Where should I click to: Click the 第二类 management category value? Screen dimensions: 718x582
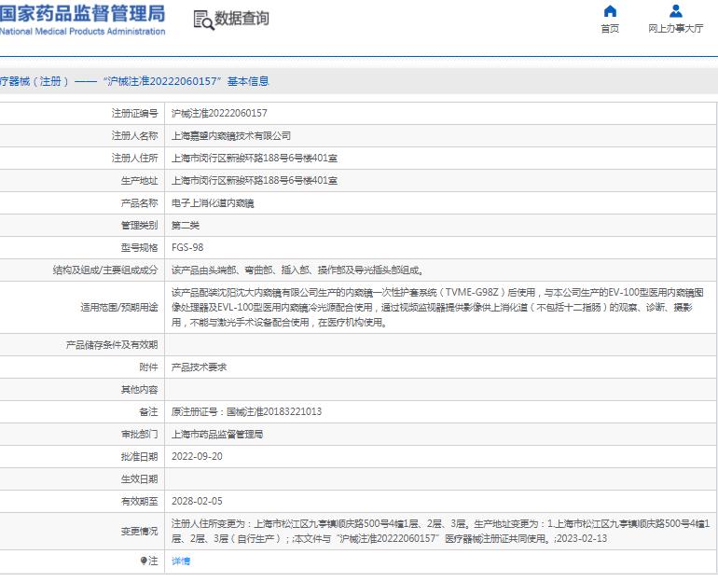pos(186,226)
